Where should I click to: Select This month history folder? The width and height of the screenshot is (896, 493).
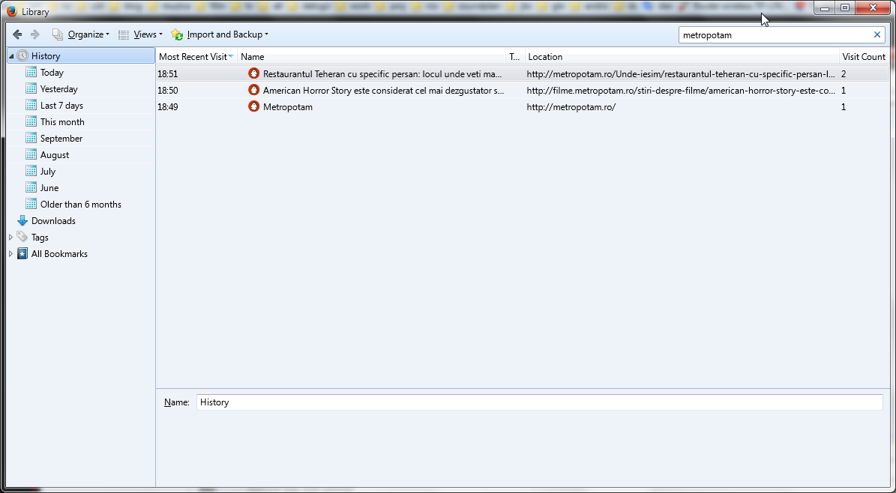[x=62, y=122]
